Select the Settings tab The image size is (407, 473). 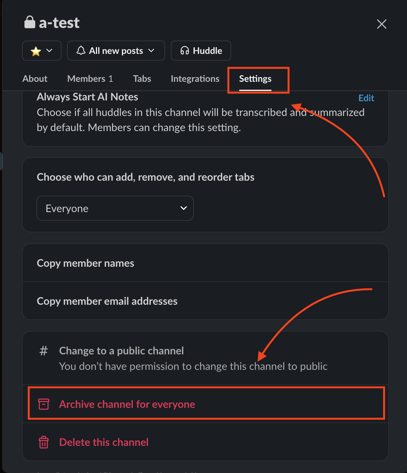pyautogui.click(x=255, y=79)
